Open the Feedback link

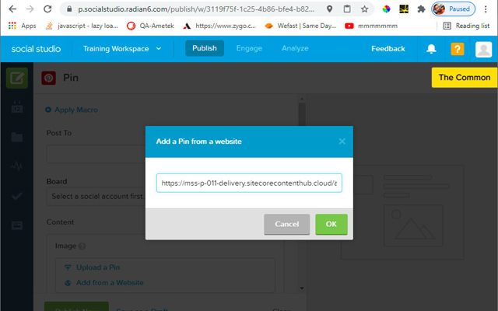click(x=388, y=48)
